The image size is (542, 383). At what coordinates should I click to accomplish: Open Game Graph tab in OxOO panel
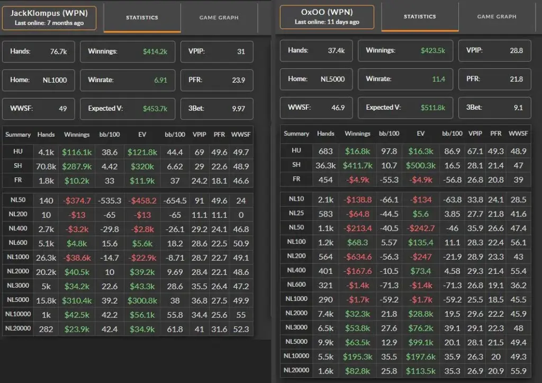click(496, 16)
